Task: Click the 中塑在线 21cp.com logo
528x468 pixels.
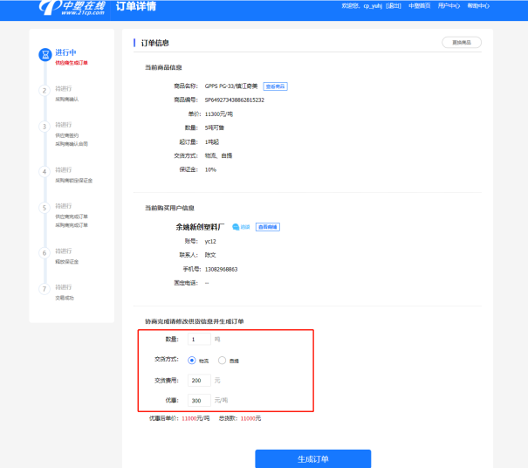Action: click(x=72, y=7)
